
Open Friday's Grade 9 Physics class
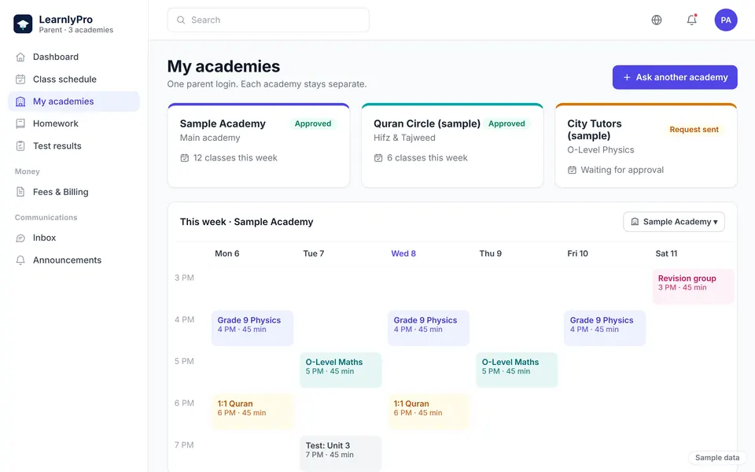pyautogui.click(x=605, y=328)
